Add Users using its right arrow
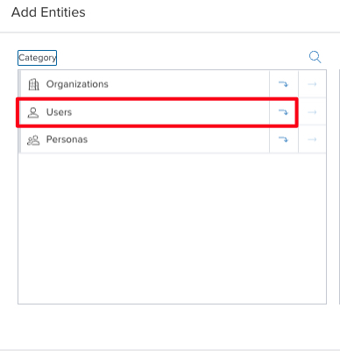The width and height of the screenshot is (340, 351). [x=312, y=112]
